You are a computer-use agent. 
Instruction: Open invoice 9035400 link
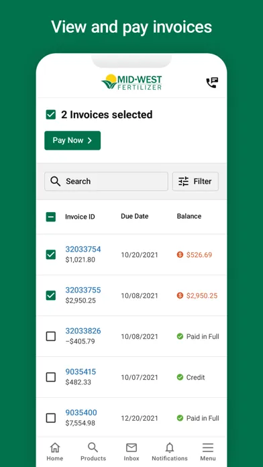pos(81,412)
